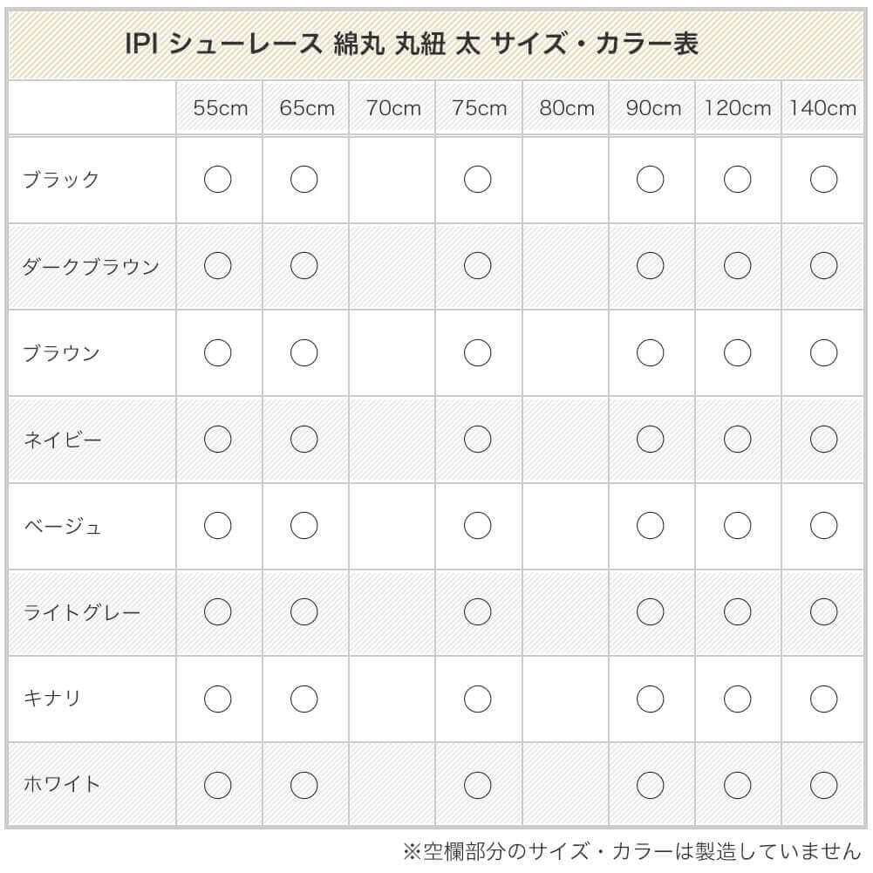Click the ネイビー row label

(62, 440)
